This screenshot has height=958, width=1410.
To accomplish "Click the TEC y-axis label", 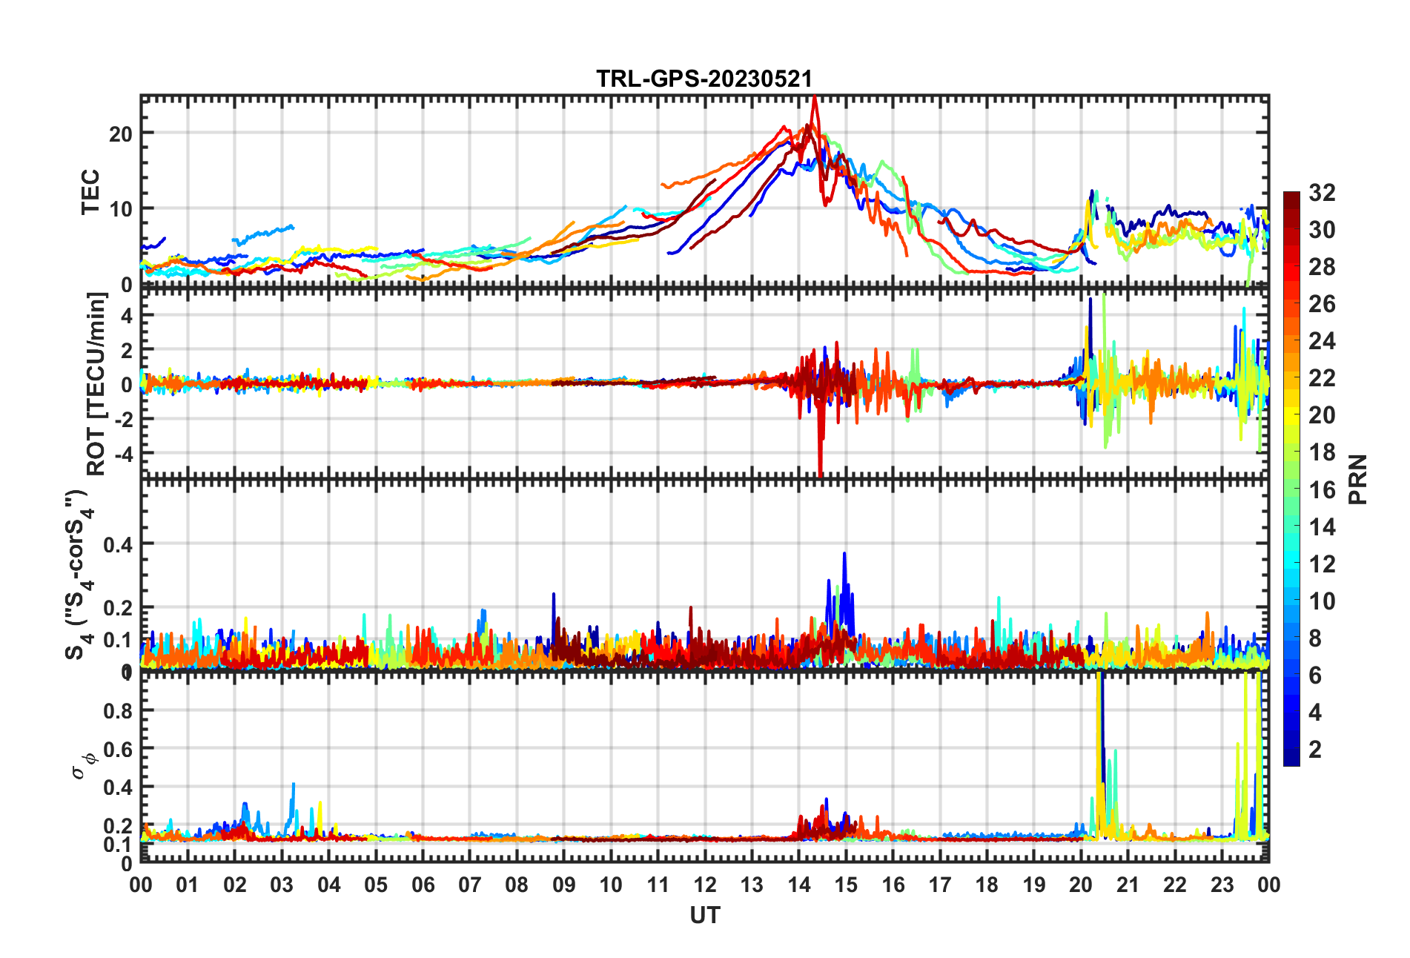I will (90, 192).
